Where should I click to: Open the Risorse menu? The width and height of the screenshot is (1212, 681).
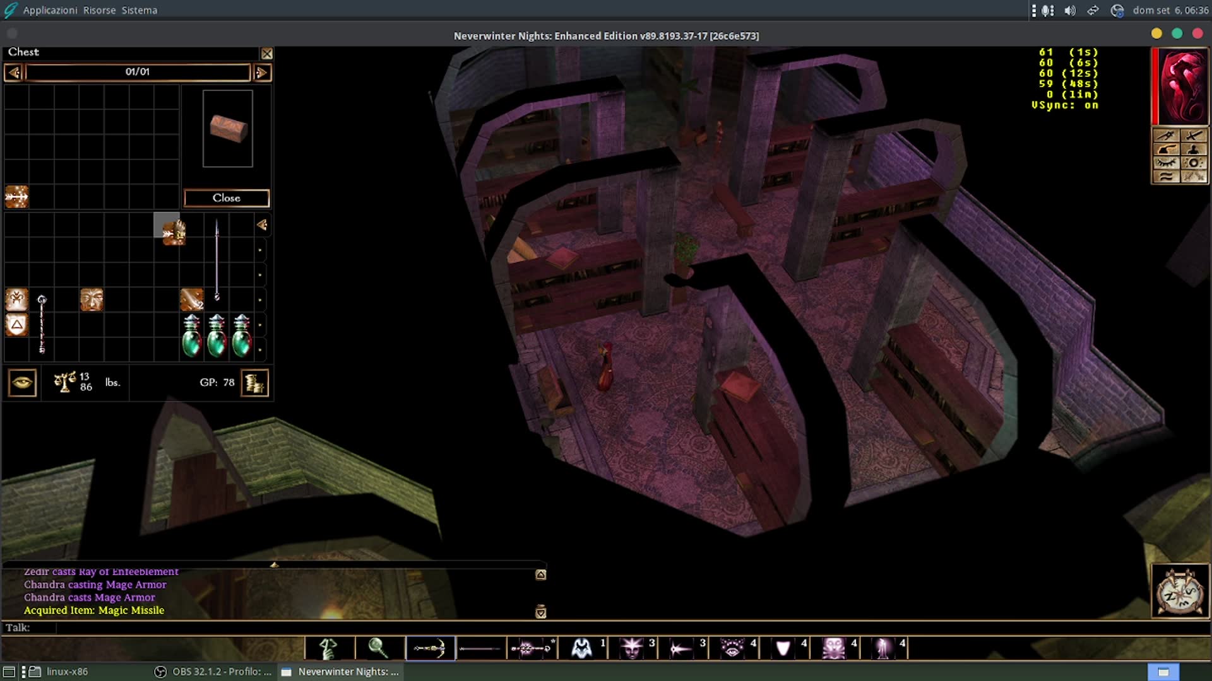(x=99, y=10)
